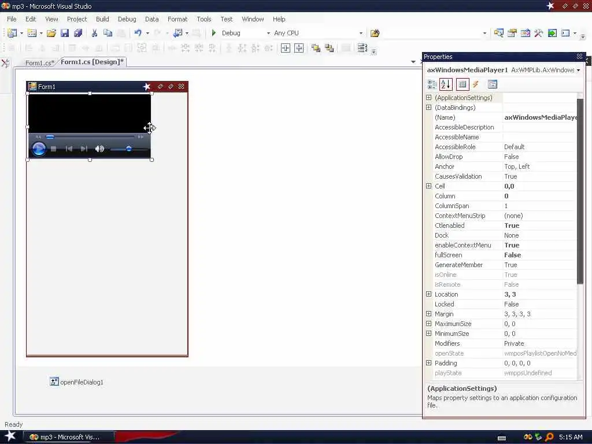Viewport: 592px width, 444px height.
Task: Show Events with the lightning bolt icon
Action: [476, 84]
